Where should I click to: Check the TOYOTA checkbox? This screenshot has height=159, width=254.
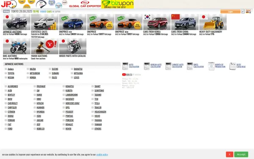click(x=6, y=73)
